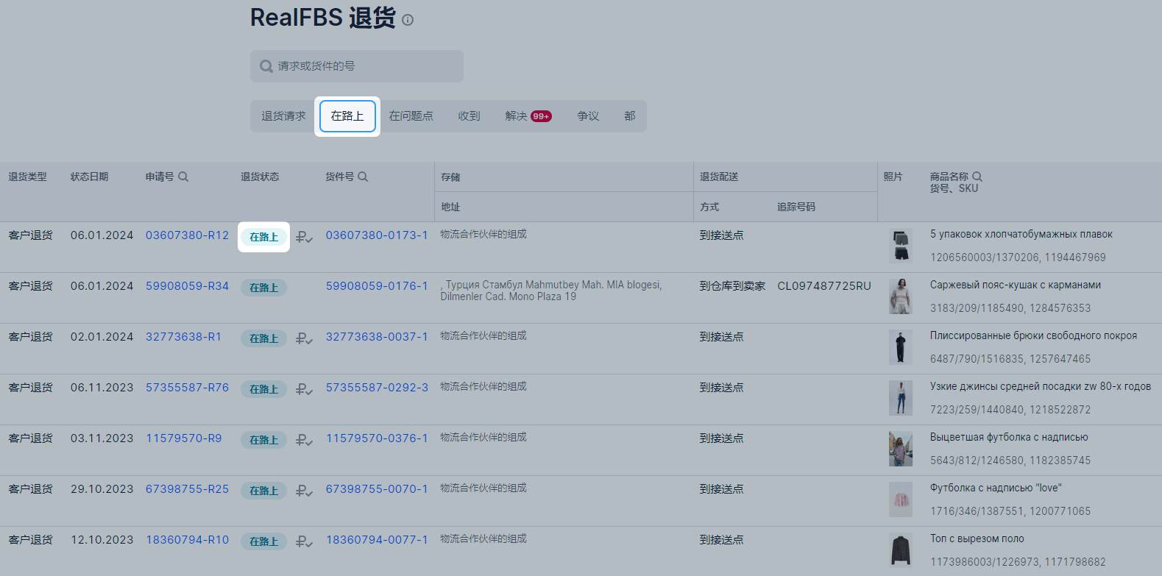This screenshot has width=1162, height=576.
Task: Click the info icon beside RealFBS 退货 title
Action: 408,20
